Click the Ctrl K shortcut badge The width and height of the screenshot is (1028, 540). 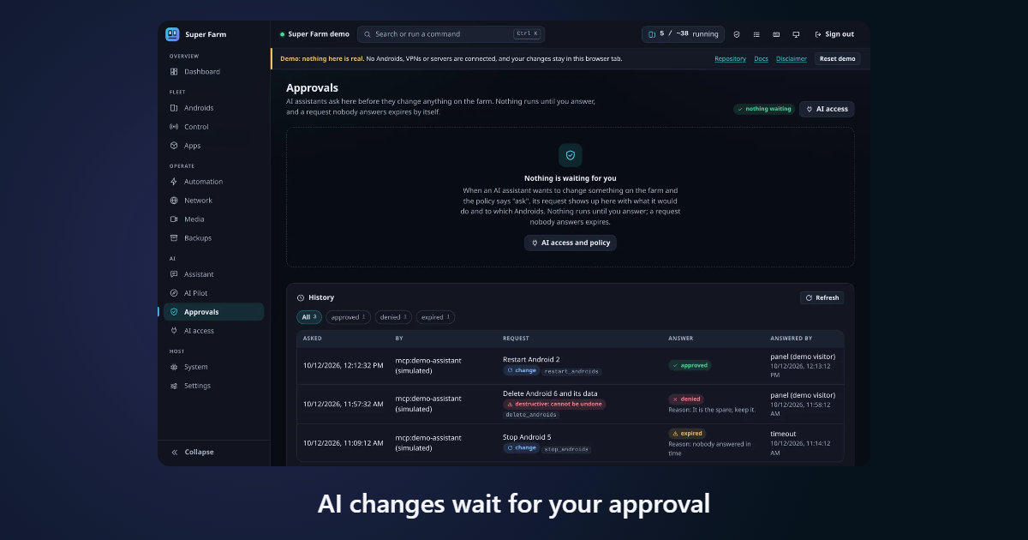point(527,34)
